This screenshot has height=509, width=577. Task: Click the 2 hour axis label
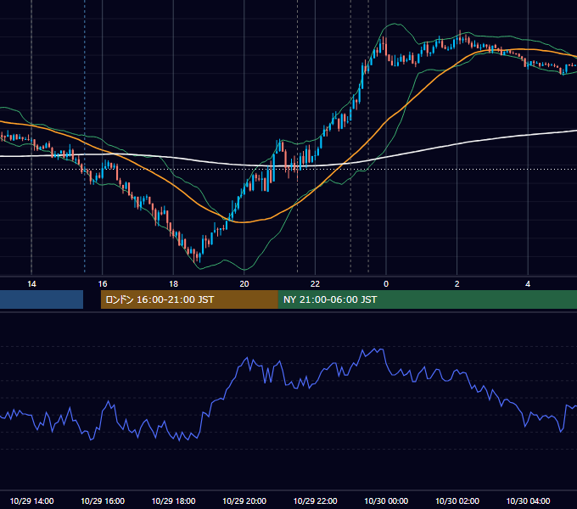[x=457, y=284]
